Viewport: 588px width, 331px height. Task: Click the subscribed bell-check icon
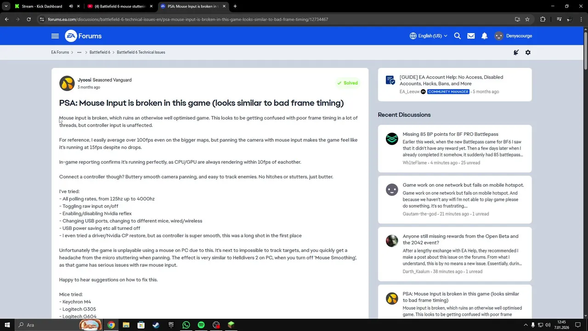click(x=516, y=52)
